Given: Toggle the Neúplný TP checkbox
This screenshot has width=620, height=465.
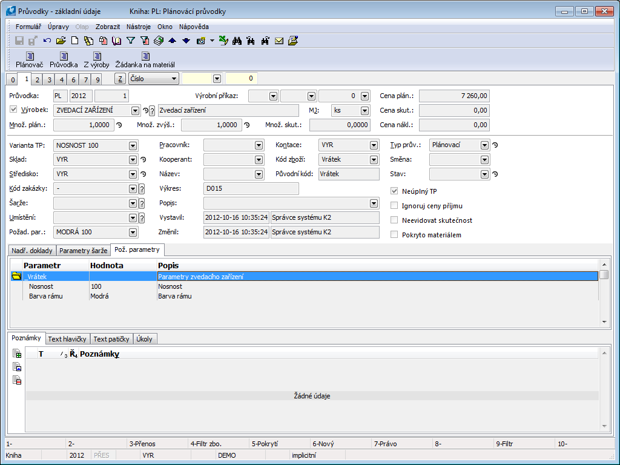Looking at the screenshot, I should click(x=395, y=191).
